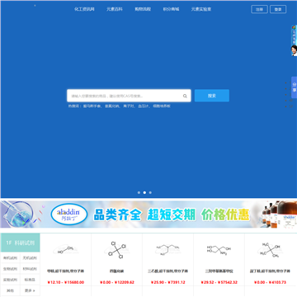The height and width of the screenshot is (297, 297).
Task: Open product title 四氯化碳
Action: (x=116, y=271)
